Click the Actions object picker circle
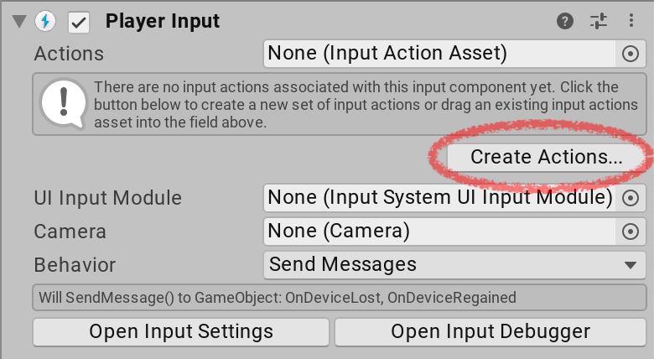Image resolution: width=654 pixels, height=359 pixels. tap(631, 54)
